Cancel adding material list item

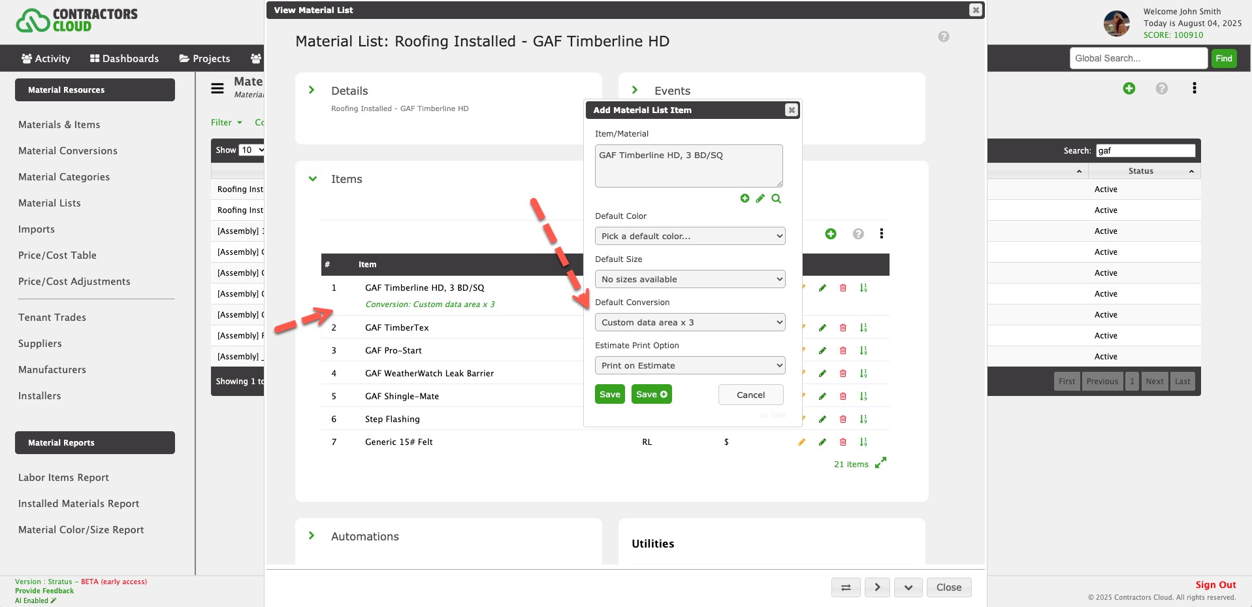(751, 395)
